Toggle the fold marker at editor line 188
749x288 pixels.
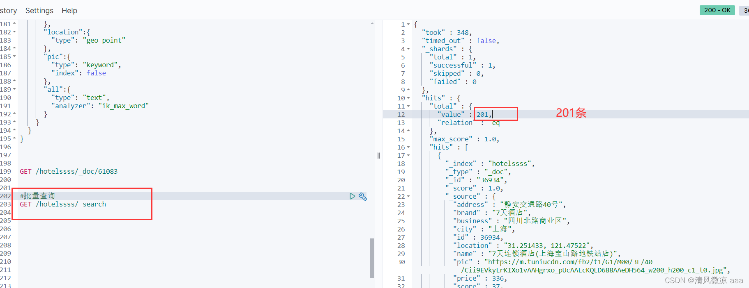(14, 81)
